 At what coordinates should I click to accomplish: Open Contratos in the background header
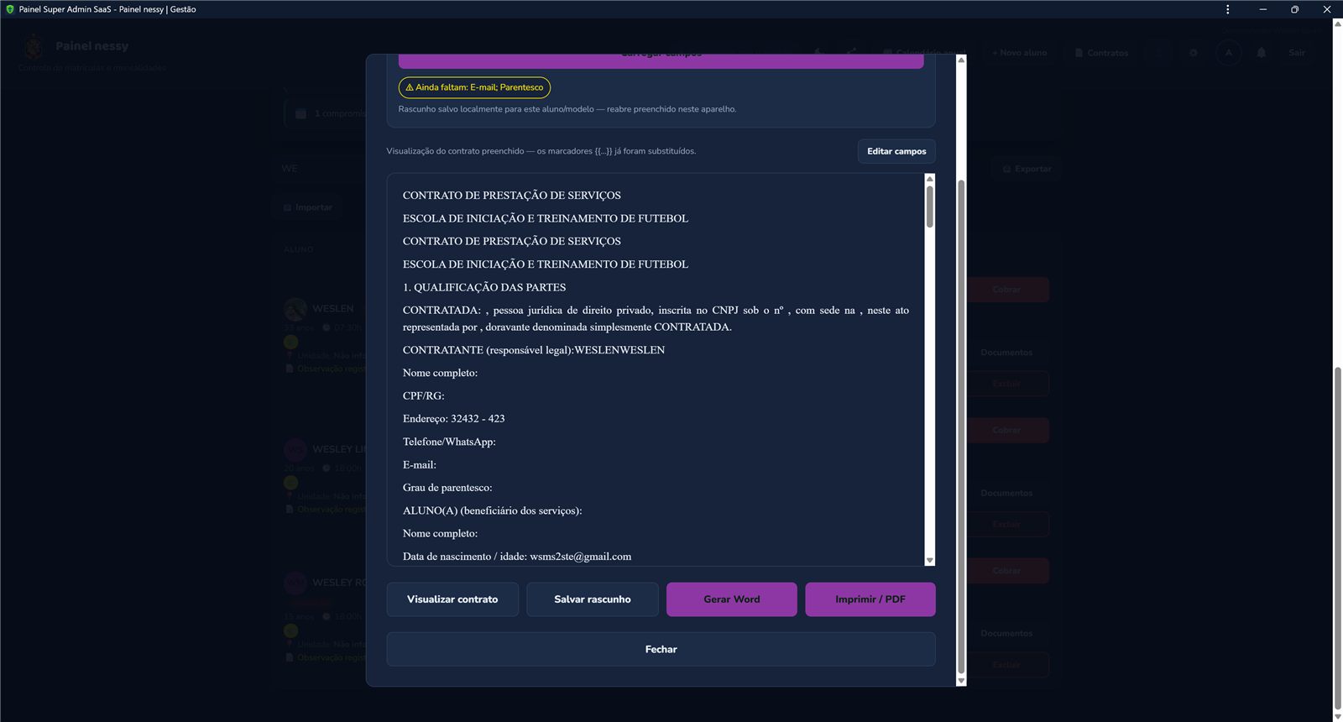[1101, 53]
